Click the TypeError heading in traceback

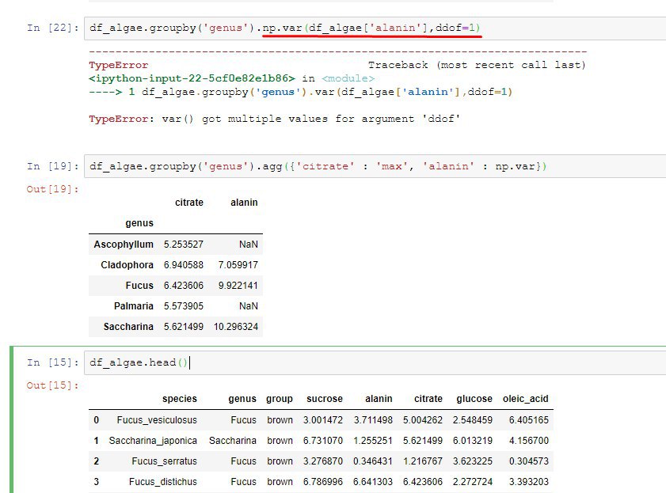tap(119, 65)
